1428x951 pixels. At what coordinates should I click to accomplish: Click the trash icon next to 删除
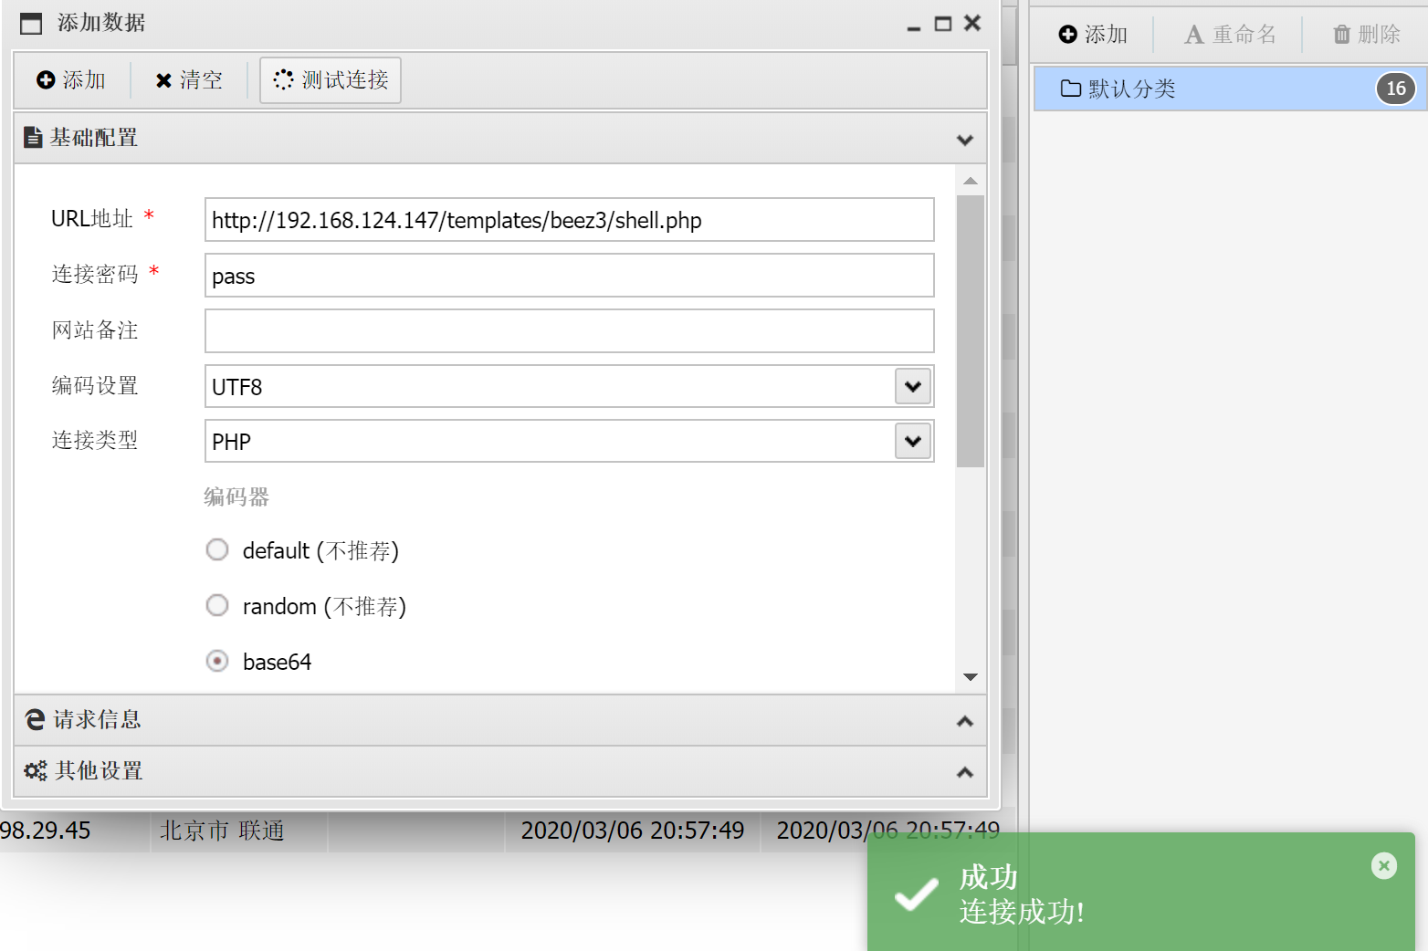pos(1342,35)
